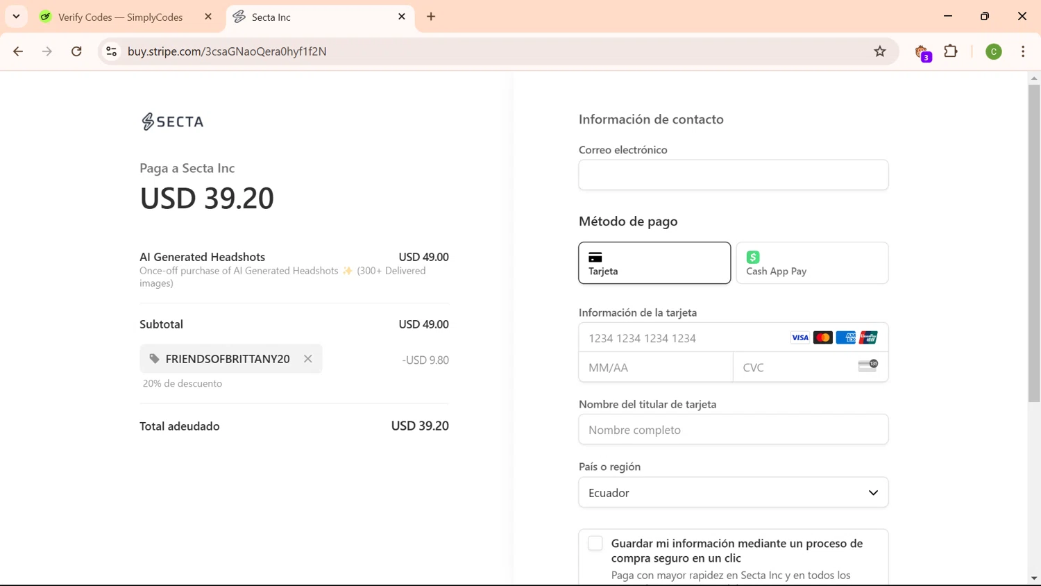
Task: Click the Correo electrónico email field
Action: 733,175
